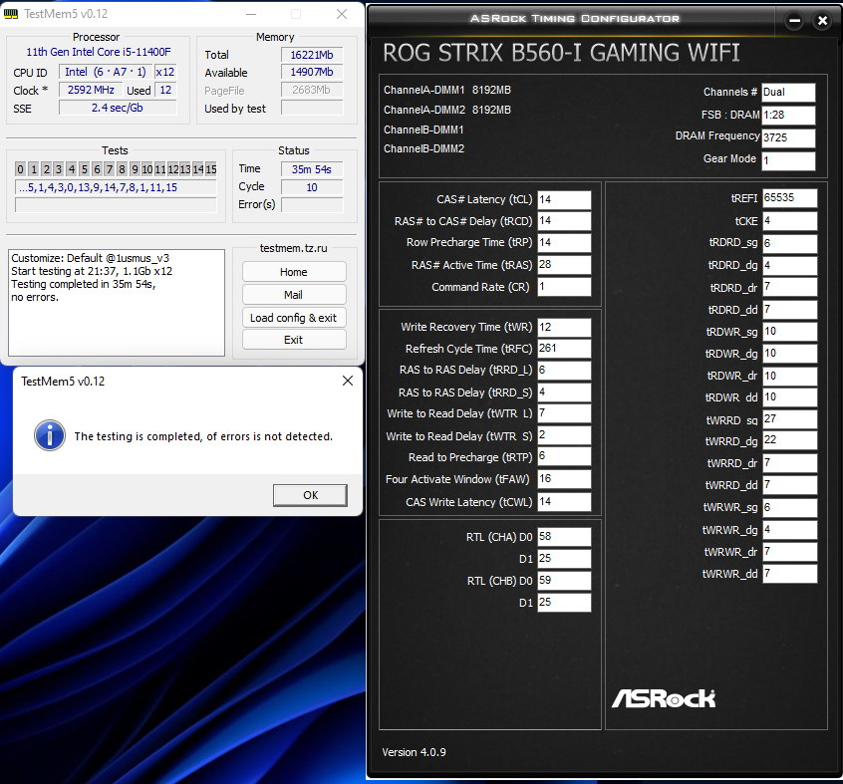Click the RTL (CHA) D0 value field

click(x=564, y=536)
